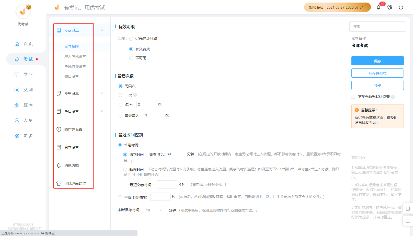Open 中断保存时间 dropdown
The height and width of the screenshot is (236, 413).
(x=156, y=210)
